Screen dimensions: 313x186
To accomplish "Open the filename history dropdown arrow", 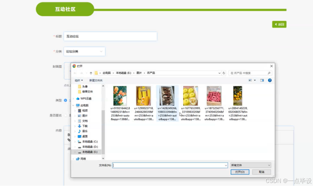I will pos(226,165).
